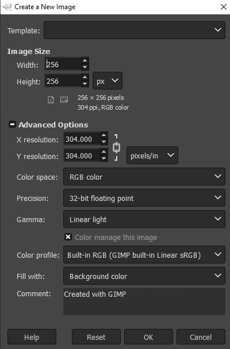Select landscape orientation icon
The height and width of the screenshot is (349, 230).
[x=64, y=99]
